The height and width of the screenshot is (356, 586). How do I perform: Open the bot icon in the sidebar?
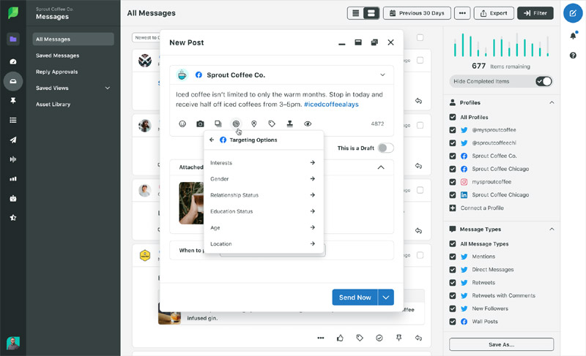coord(13,198)
